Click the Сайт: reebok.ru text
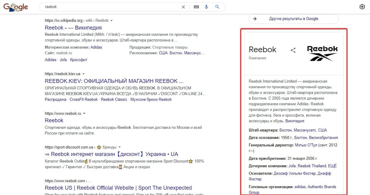Viewport: 370px width, 195px height. 59,53
